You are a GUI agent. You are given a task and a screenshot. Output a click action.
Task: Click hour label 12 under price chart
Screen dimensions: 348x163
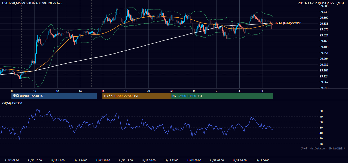(x=57, y=91)
